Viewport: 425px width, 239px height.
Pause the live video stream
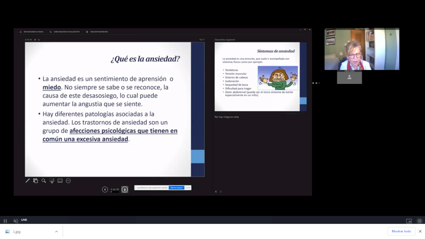point(5,221)
